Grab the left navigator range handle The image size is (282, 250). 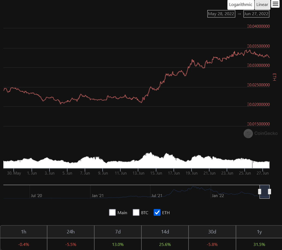point(259,192)
